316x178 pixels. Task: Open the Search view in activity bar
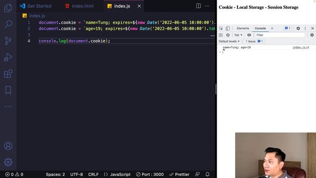pyautogui.click(x=8, y=24)
